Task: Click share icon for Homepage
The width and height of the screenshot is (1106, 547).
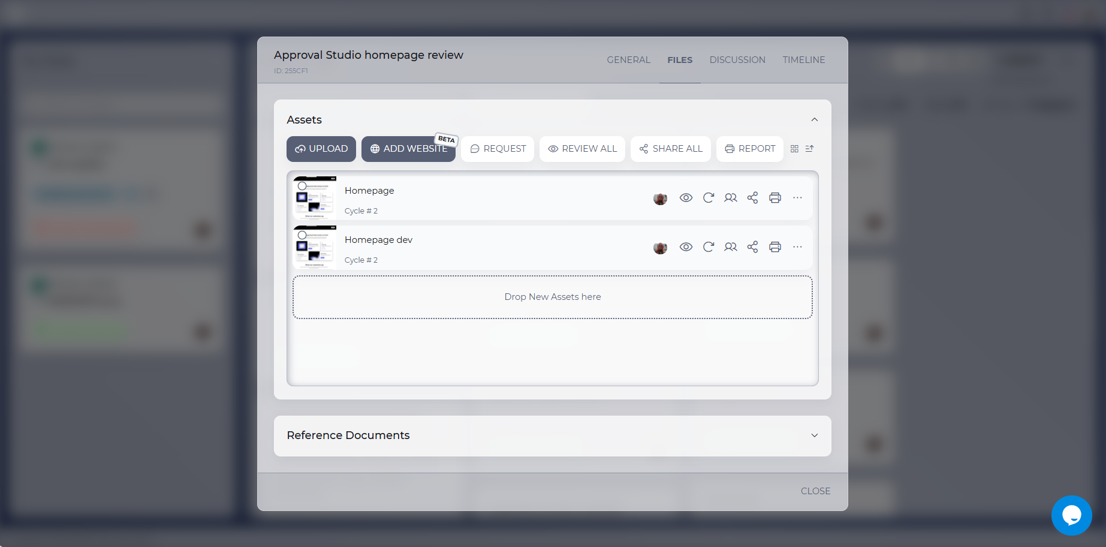Action: click(x=753, y=198)
